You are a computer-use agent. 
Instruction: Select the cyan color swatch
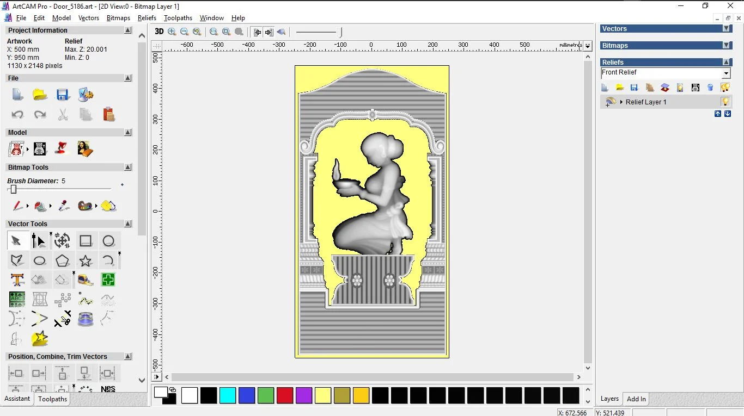coord(227,395)
